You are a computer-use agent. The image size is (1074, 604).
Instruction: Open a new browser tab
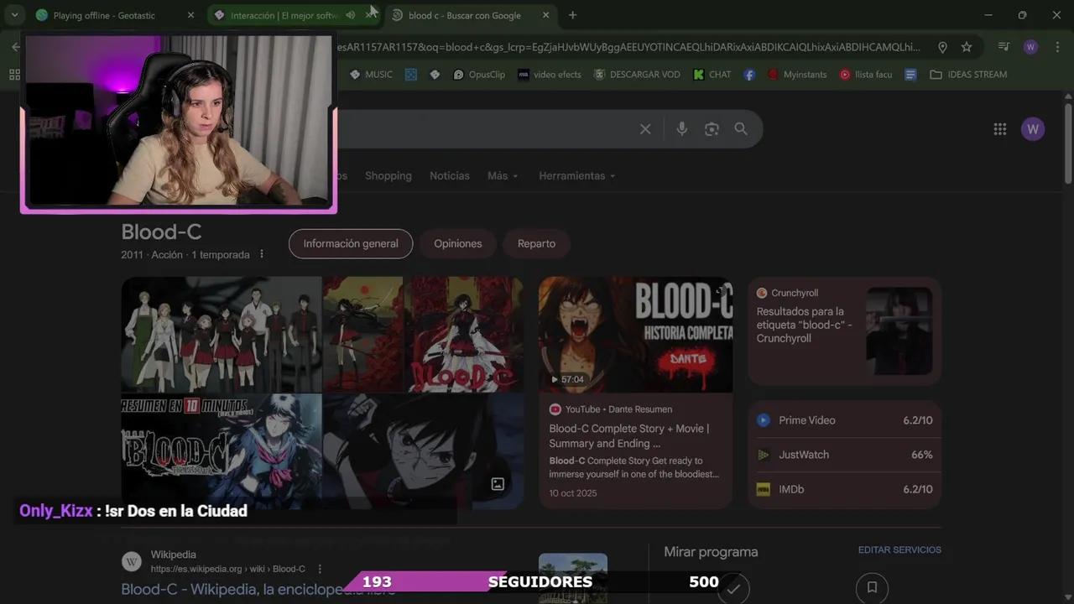coord(572,15)
